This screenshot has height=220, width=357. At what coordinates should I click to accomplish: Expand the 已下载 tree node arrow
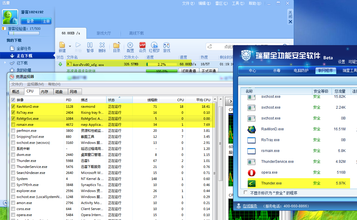(x=5, y=63)
